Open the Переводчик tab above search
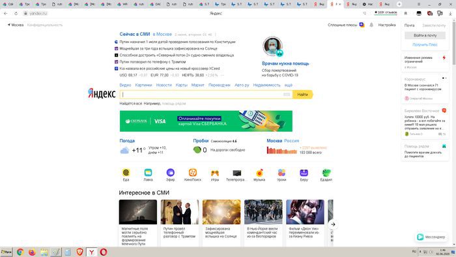 tap(220, 85)
